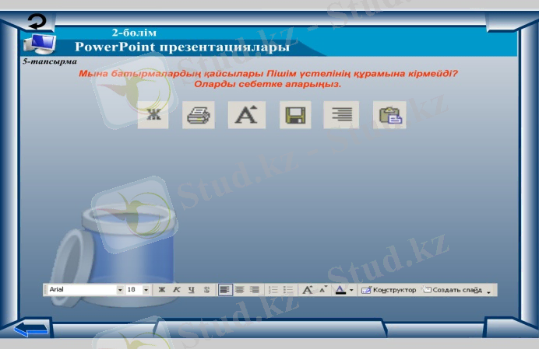Toggle italic К in the formatting toolbar
This screenshot has width=539, height=349.
click(x=177, y=290)
